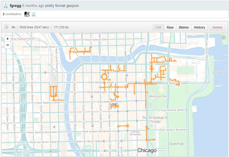Click the map copyright attribution icon
This screenshot has height=157, width=229.
(224, 37)
